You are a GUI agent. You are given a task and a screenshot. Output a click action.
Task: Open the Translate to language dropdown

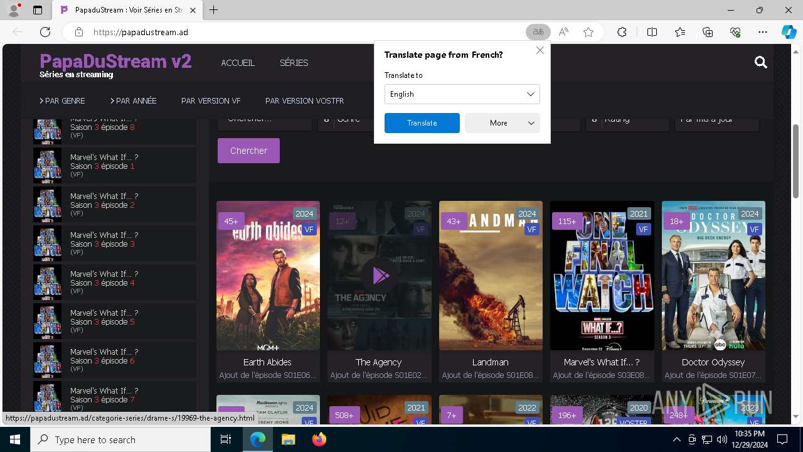[x=462, y=94]
